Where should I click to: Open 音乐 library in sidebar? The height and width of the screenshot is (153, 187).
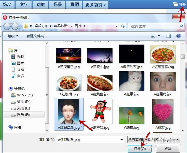tap(18, 76)
